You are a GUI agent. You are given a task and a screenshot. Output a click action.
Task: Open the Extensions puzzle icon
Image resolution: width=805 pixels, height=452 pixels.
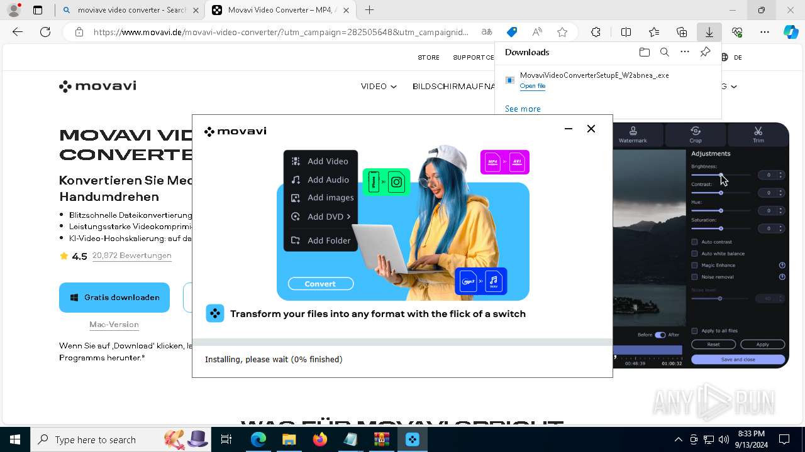tap(596, 32)
